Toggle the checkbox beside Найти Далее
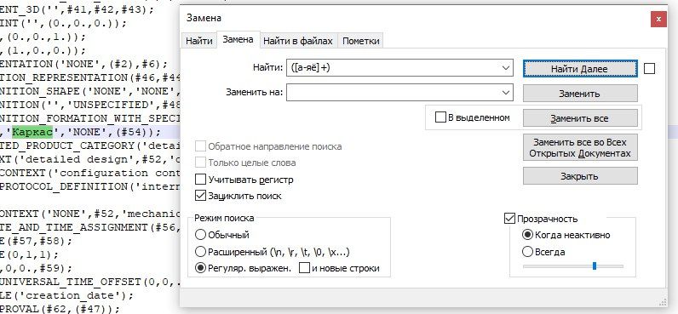The image size is (678, 314). click(649, 68)
